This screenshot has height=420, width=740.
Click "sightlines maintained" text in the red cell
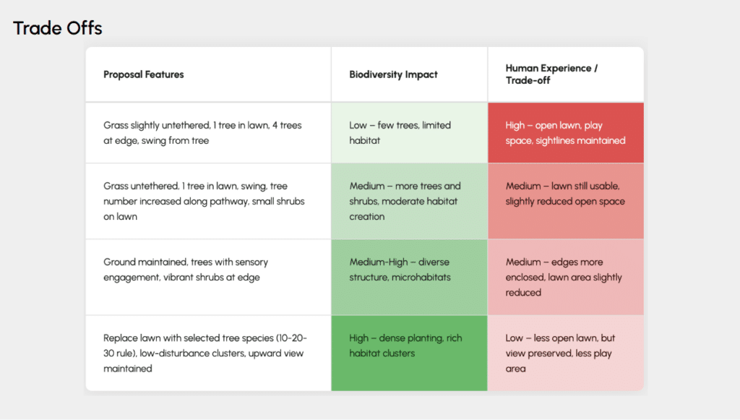580,141
